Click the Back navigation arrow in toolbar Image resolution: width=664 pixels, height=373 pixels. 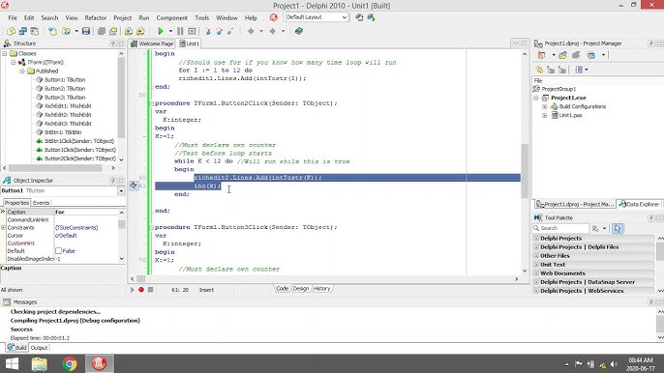coord(251,31)
